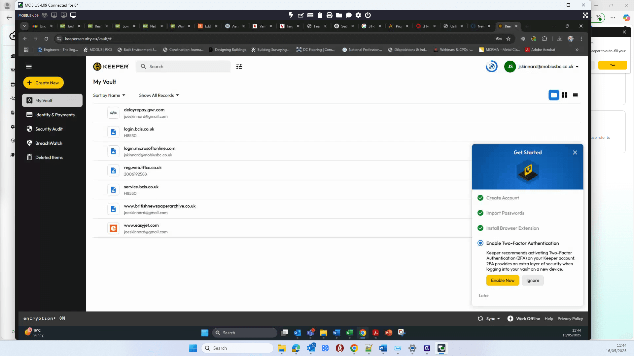Image resolution: width=634 pixels, height=356 pixels.
Task: Click the Ignore button
Action: tap(533, 281)
